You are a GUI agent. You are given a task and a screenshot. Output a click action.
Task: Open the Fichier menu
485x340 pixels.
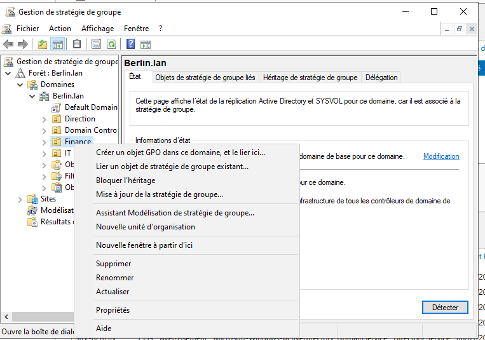click(x=27, y=29)
